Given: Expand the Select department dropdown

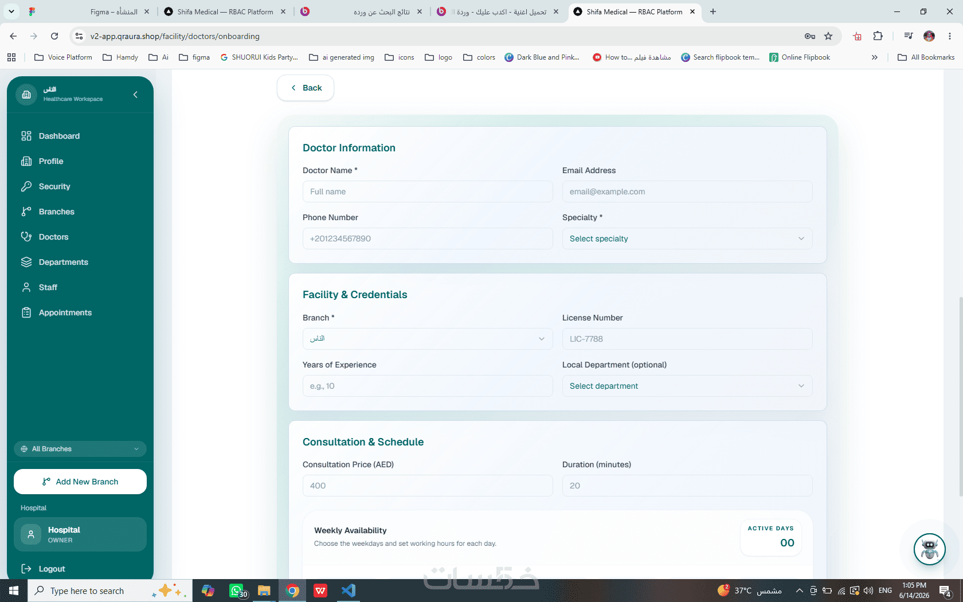Looking at the screenshot, I should point(687,386).
